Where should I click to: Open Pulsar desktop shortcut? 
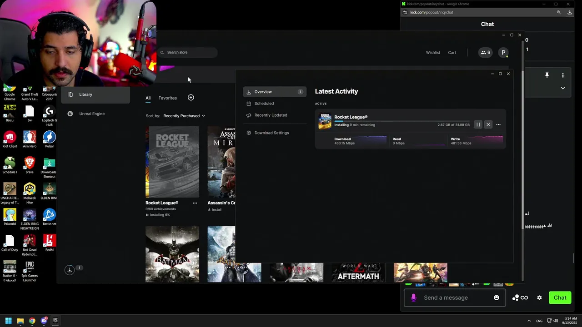pos(49,139)
